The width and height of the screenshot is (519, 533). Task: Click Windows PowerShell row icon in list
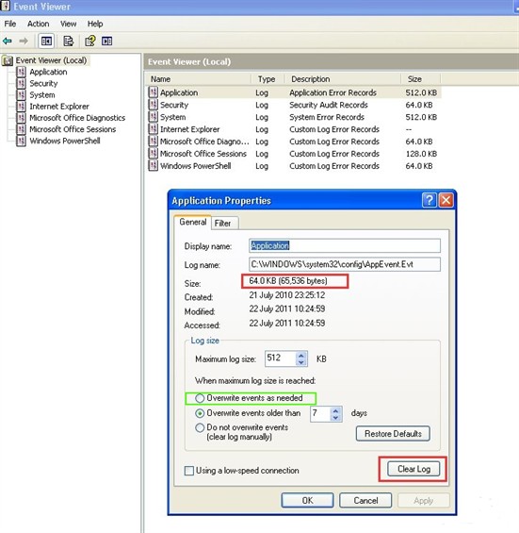[154, 166]
